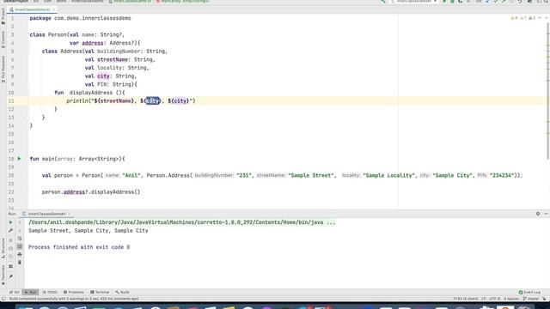Collapse displayAddress function fold marker line 10
The height and width of the screenshot is (309, 550).
click(27, 93)
